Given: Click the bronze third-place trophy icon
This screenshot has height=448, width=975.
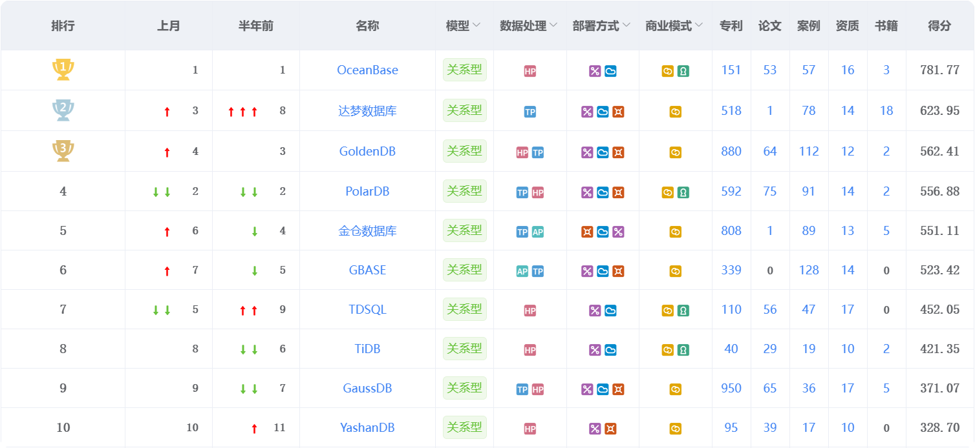Looking at the screenshot, I should coord(63,151).
